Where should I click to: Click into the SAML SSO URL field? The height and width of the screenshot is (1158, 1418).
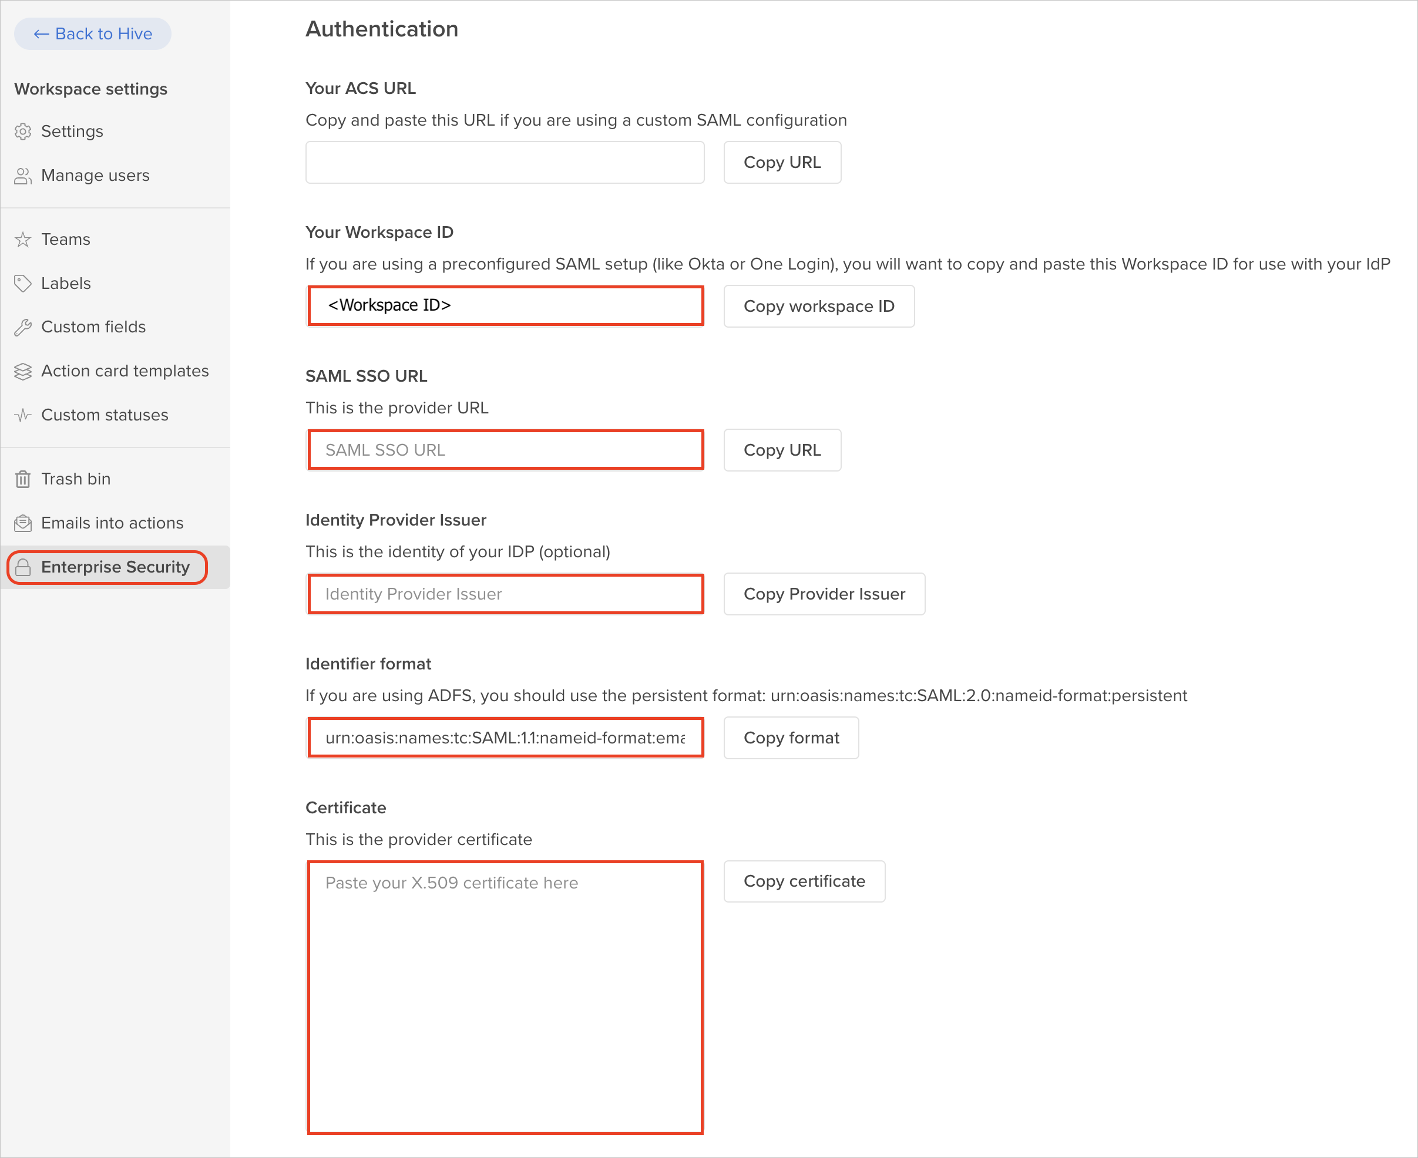point(505,450)
